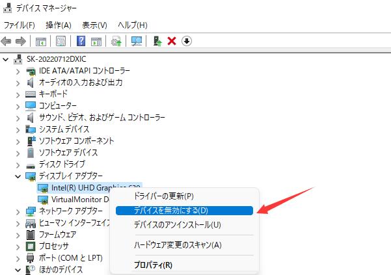Screen dimensions: 391x275
Task: Expand the ソフトウェア コンポーネント node
Action: [18, 142]
